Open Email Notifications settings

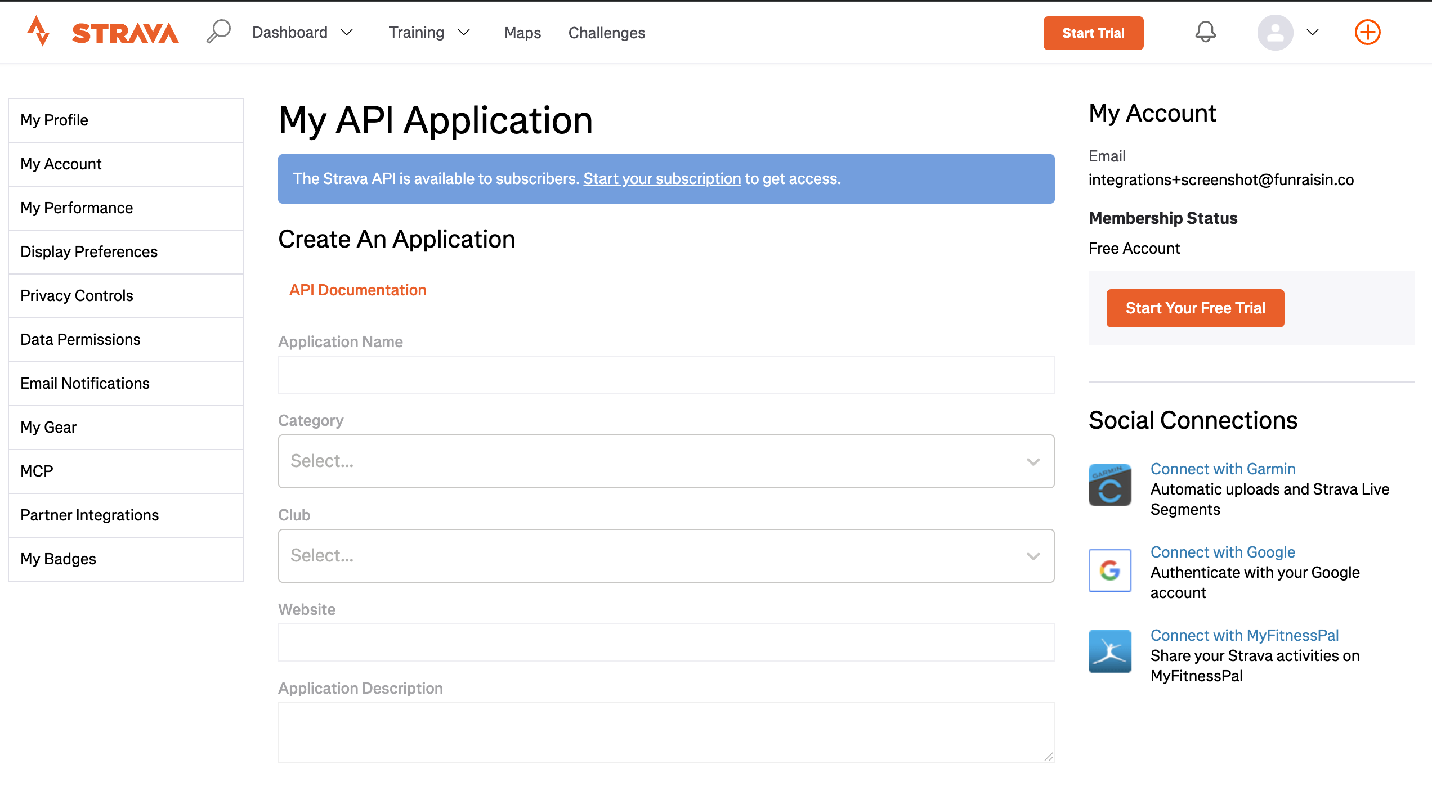pyautogui.click(x=126, y=384)
